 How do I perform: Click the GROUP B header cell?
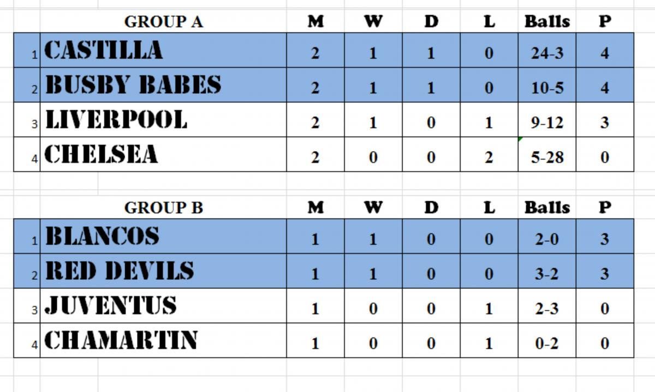(163, 208)
